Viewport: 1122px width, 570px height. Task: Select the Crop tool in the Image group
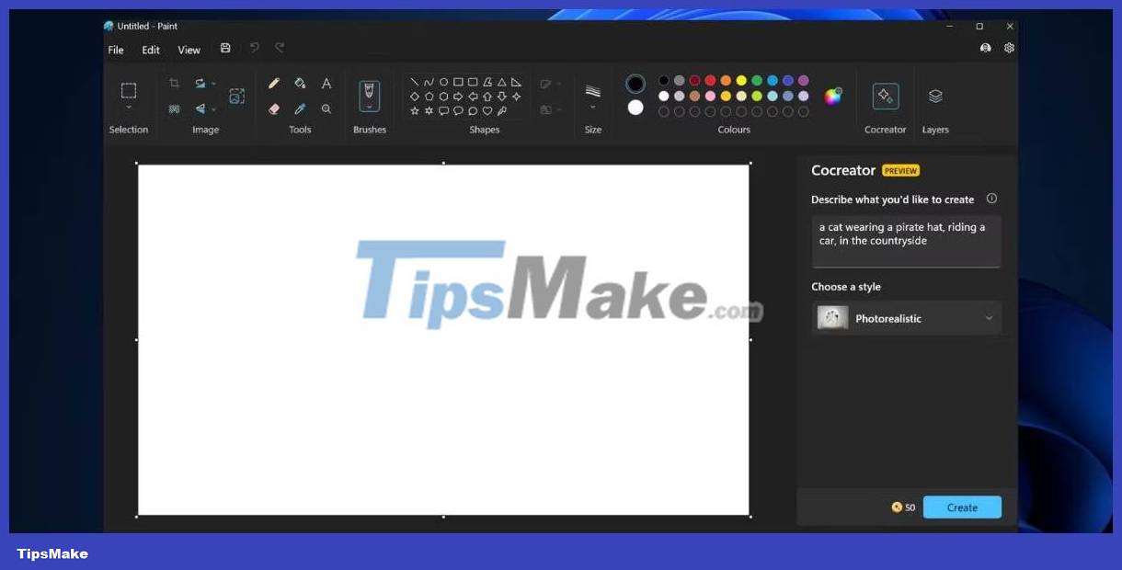(x=175, y=83)
